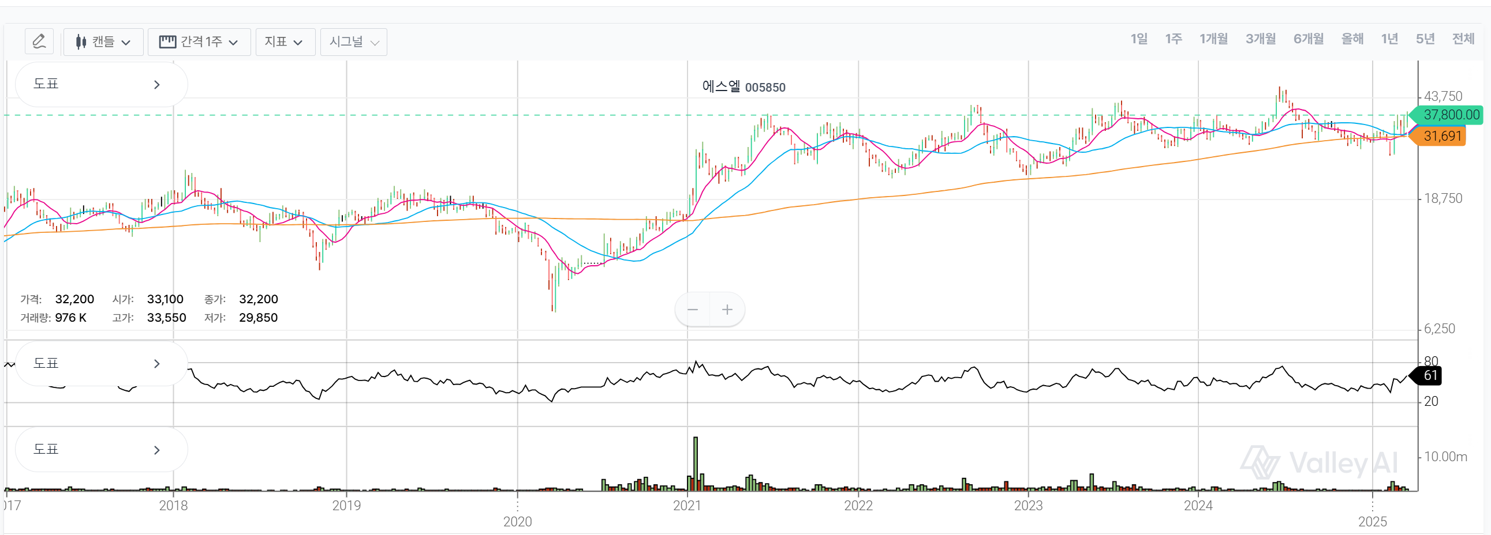Open the 캔들 chart type dropdown
Viewport: 1491px width, 535px height.
pos(103,42)
